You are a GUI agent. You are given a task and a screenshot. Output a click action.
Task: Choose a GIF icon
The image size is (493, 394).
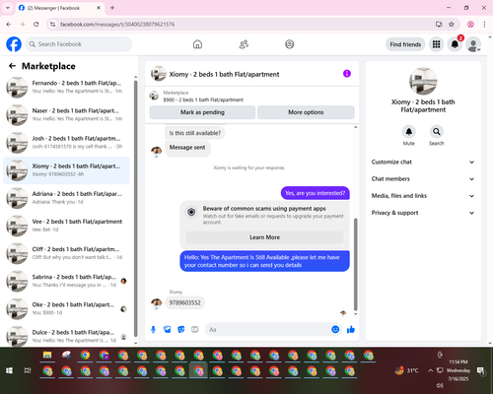pyautogui.click(x=195, y=329)
